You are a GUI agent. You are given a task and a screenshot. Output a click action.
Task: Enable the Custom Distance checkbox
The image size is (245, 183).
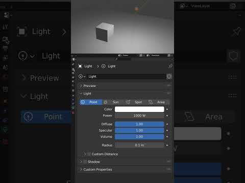click(x=89, y=154)
